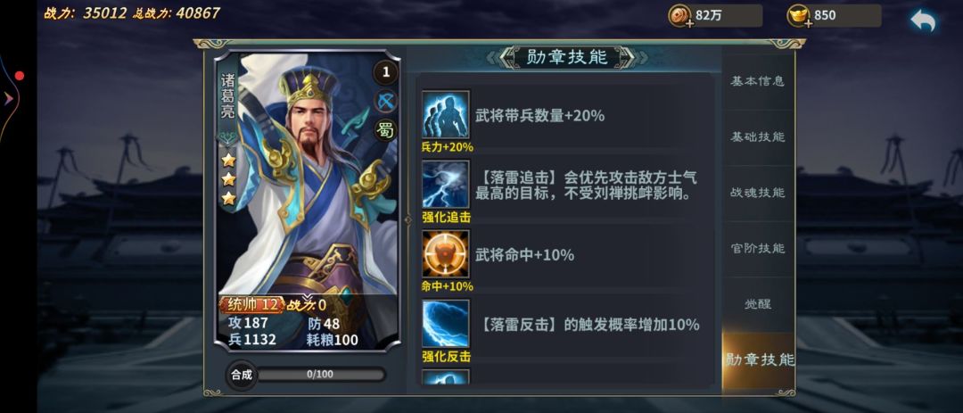Select the 强化反击 skill icon

[x=445, y=323]
